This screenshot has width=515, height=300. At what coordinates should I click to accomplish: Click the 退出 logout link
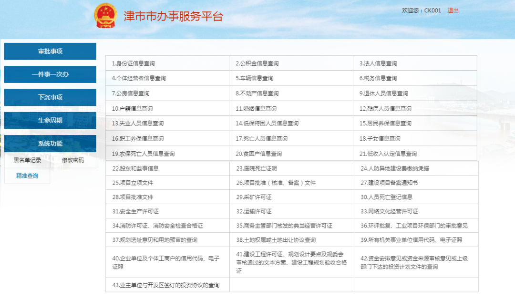tap(453, 10)
